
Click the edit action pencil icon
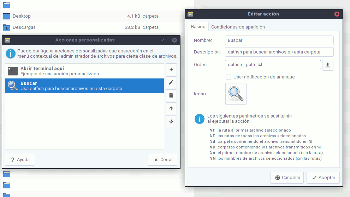(171, 82)
